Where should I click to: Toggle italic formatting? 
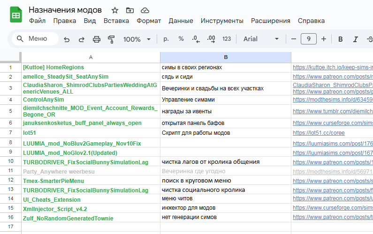(355, 39)
